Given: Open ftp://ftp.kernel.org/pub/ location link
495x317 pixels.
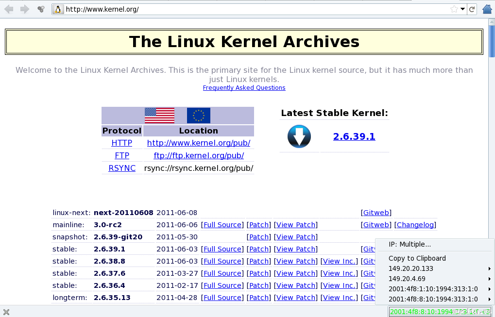Looking at the screenshot, I should (199, 155).
